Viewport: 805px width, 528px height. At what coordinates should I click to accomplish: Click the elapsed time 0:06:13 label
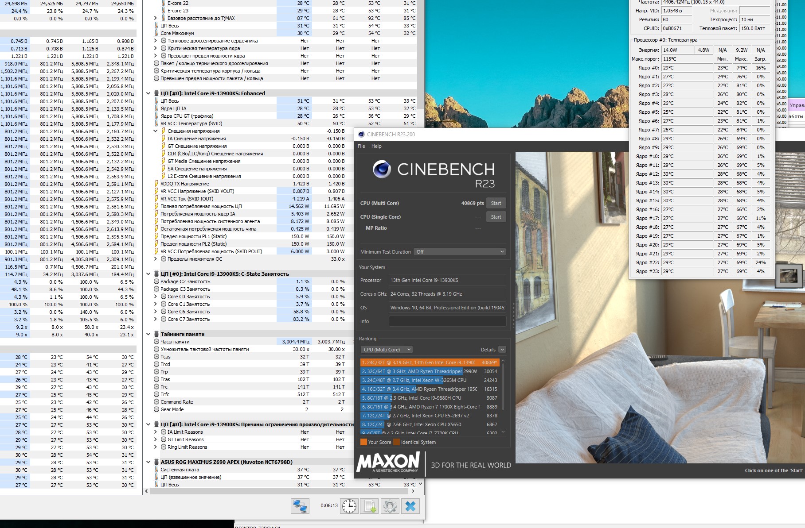(329, 505)
